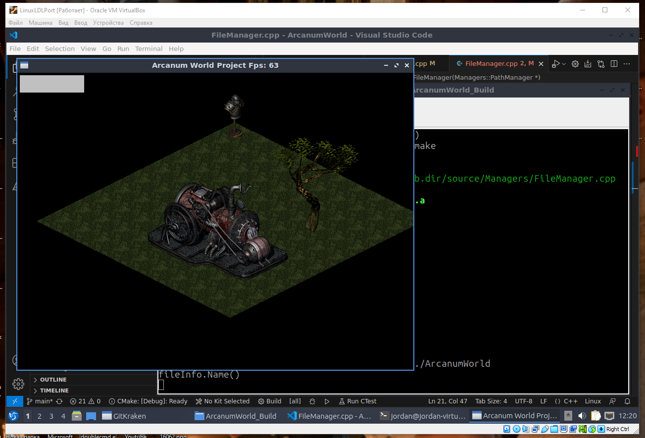Open the volume speaker tray icon
Image resolution: width=645 pixels, height=438 pixels.
[582, 416]
